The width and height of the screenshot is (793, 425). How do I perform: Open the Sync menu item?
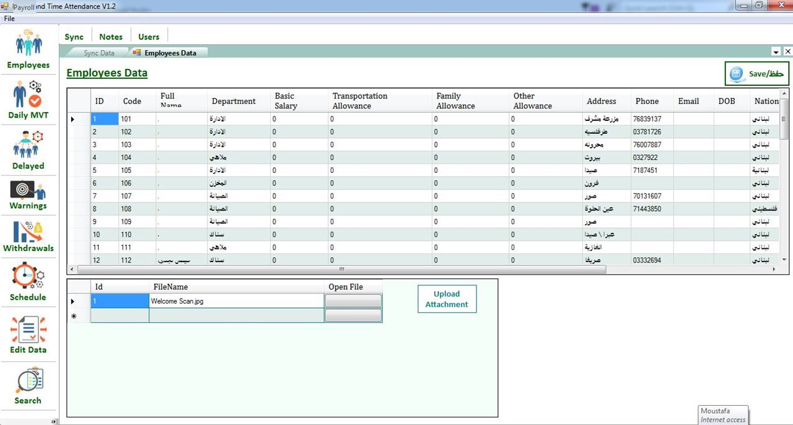tap(74, 37)
